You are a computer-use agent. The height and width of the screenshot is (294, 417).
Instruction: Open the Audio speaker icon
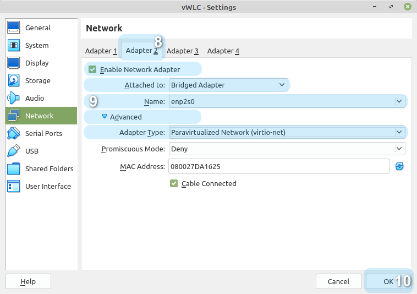pyautogui.click(x=14, y=98)
